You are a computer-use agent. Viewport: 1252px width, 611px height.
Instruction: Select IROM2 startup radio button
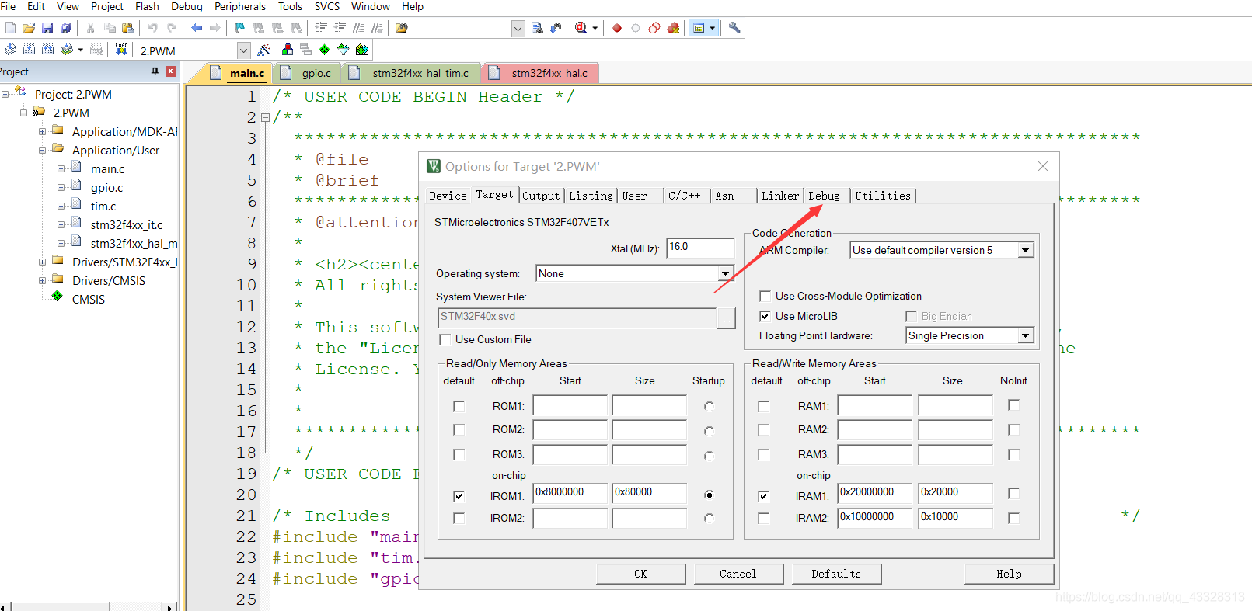[x=709, y=518]
